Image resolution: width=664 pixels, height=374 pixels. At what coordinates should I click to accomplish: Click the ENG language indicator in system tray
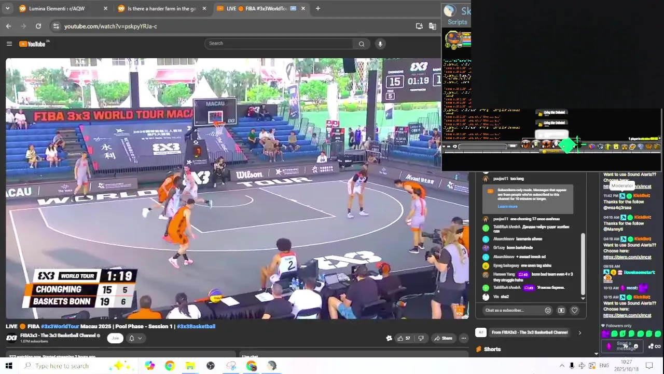604,366
